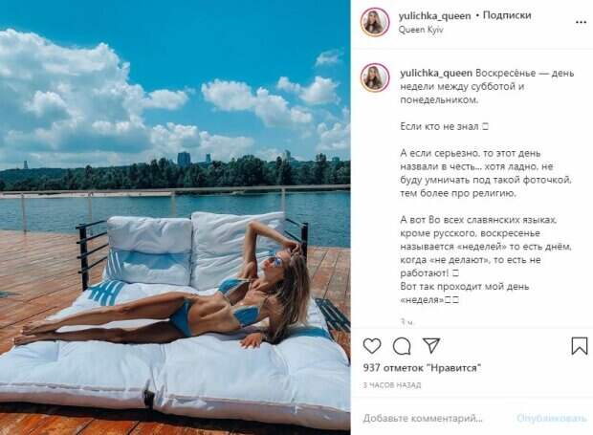Viewport: 593px width, 435px height.
Task: Click the caption profile avatar
Action: click(x=374, y=77)
